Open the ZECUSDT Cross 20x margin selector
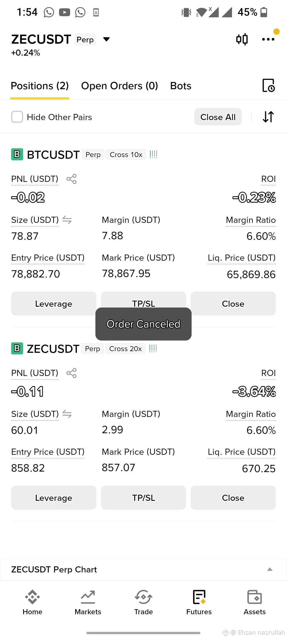 coord(125,349)
